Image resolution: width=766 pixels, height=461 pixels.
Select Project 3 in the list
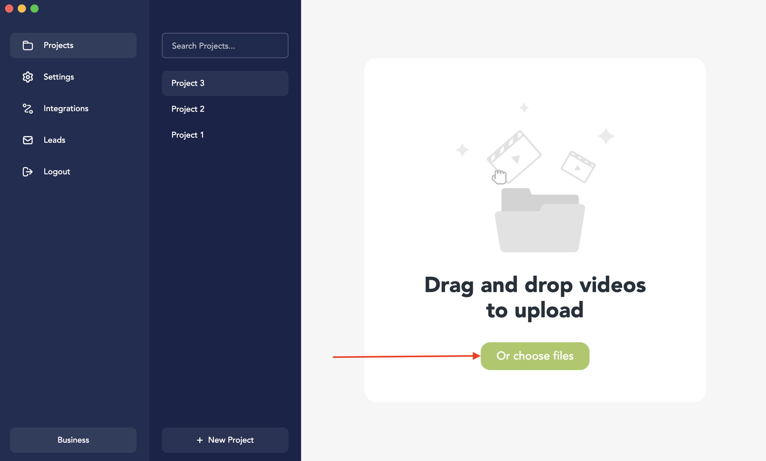coord(225,83)
